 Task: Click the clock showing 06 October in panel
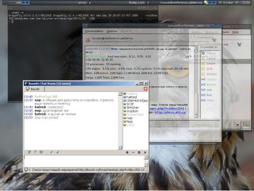tap(234, 3)
